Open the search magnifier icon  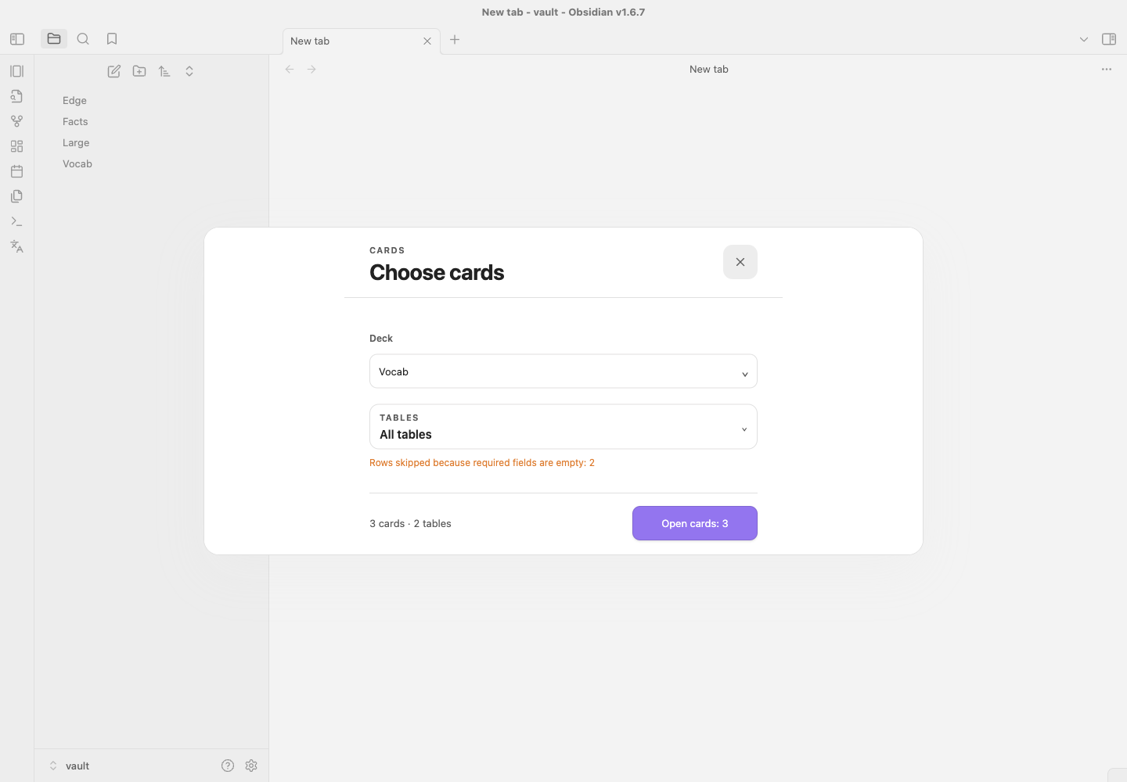point(83,38)
